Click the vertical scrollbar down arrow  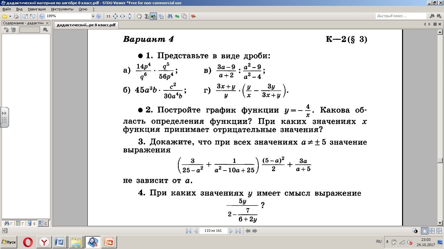click(x=440, y=223)
